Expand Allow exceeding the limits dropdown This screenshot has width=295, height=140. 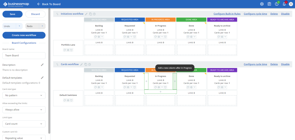[x=24, y=110]
